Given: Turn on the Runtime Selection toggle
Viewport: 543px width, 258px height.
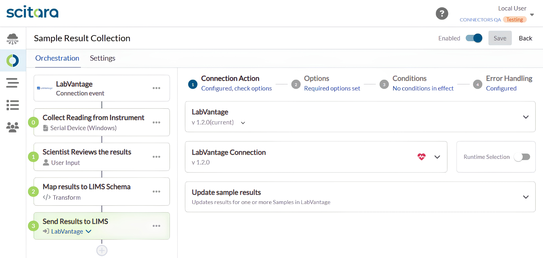Looking at the screenshot, I should 522,157.
